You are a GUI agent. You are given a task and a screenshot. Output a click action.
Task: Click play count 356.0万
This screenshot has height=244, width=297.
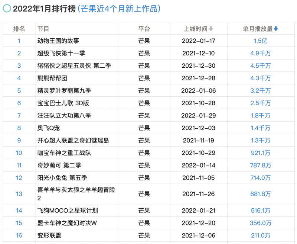pos(261,223)
